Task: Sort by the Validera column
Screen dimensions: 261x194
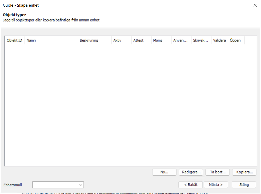Action: click(219, 40)
